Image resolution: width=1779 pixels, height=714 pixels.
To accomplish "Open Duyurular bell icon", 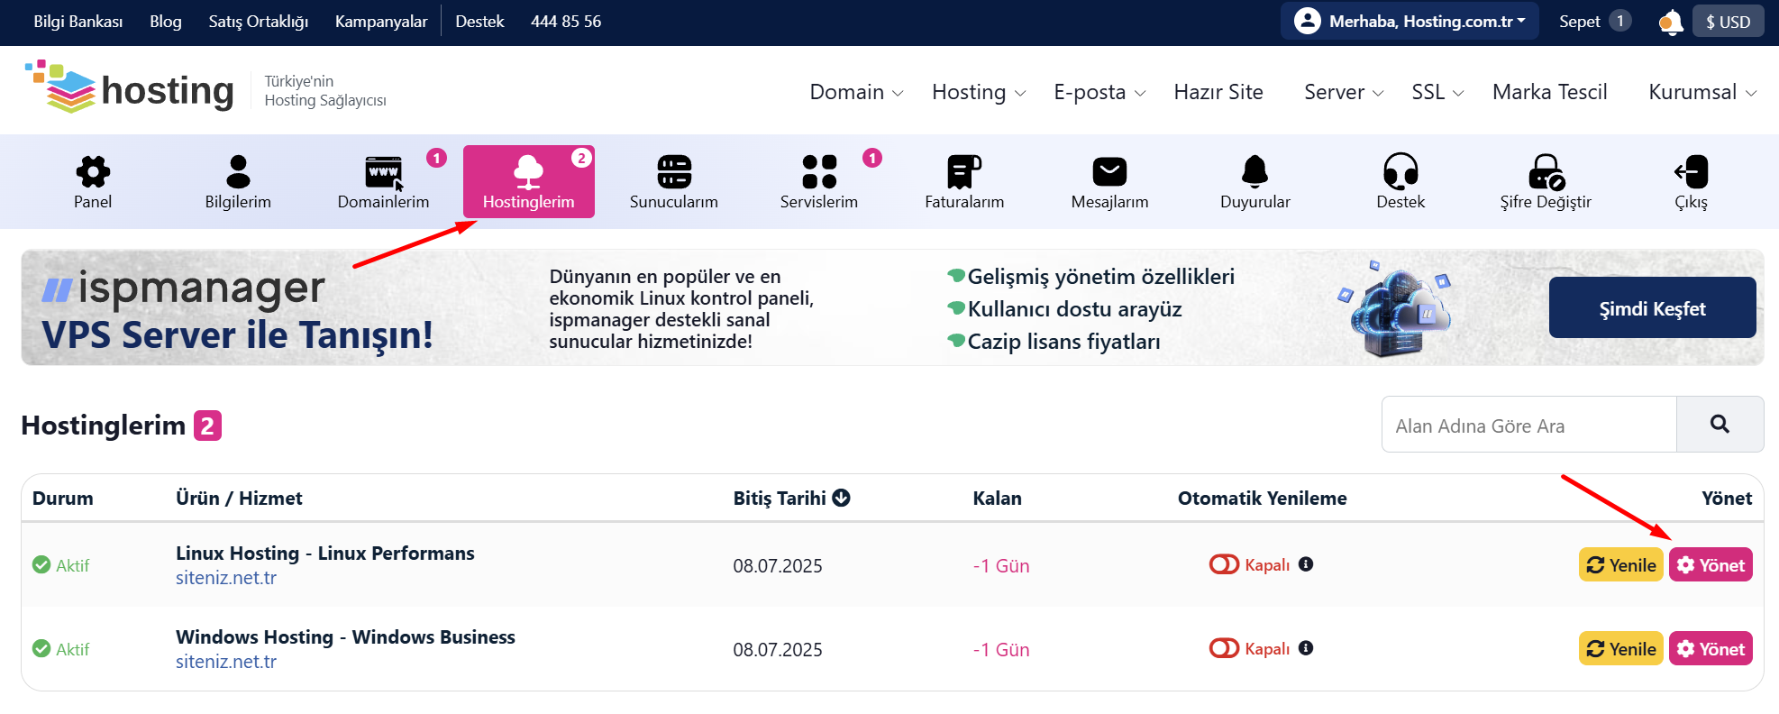I will click(x=1254, y=170).
